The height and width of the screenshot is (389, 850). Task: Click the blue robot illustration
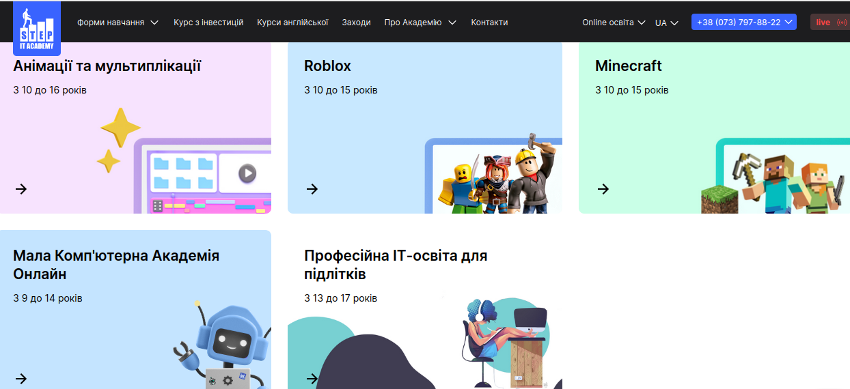pos(222,345)
